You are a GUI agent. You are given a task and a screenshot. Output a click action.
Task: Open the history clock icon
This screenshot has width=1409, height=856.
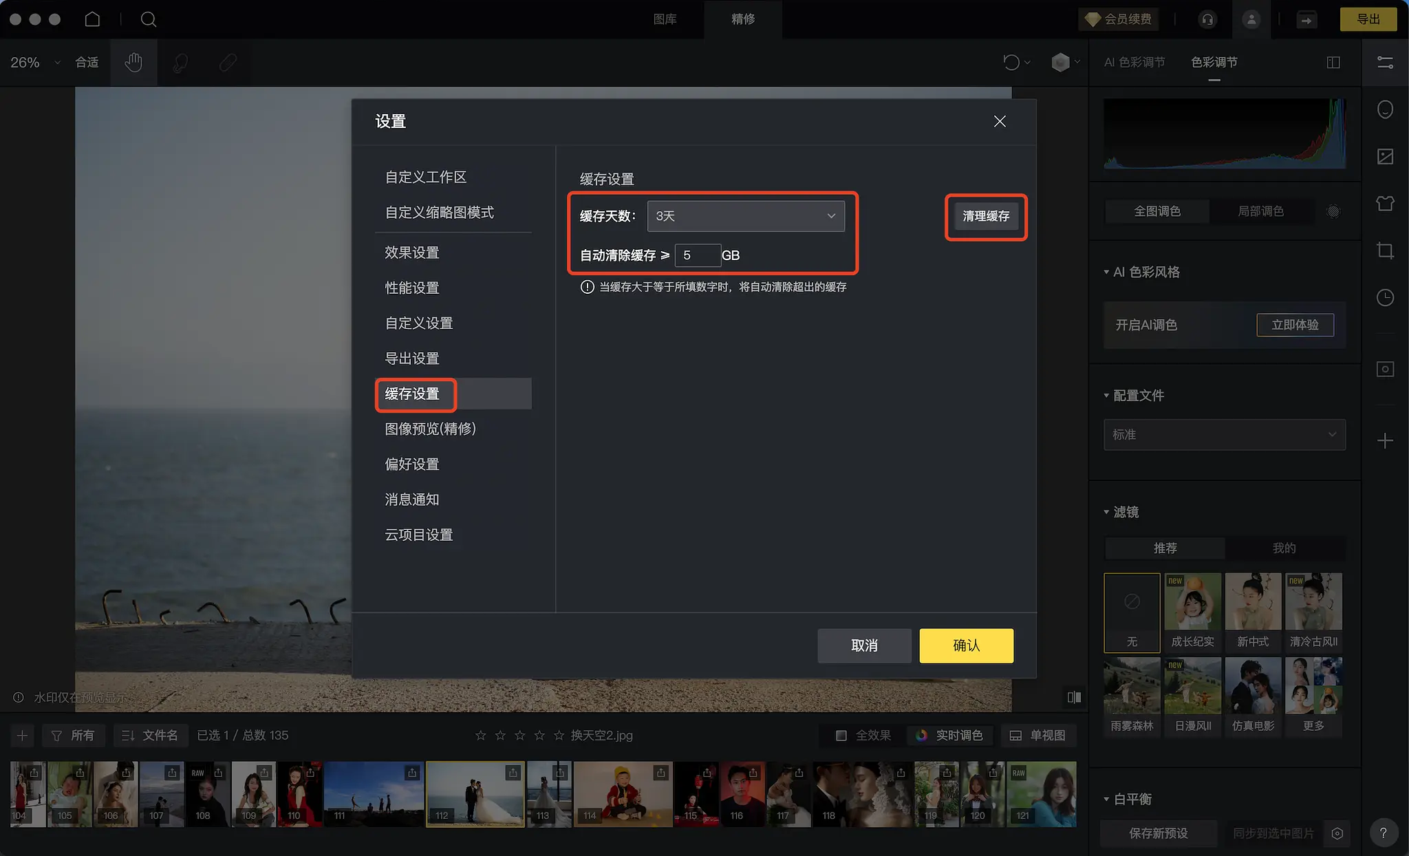tap(1385, 297)
